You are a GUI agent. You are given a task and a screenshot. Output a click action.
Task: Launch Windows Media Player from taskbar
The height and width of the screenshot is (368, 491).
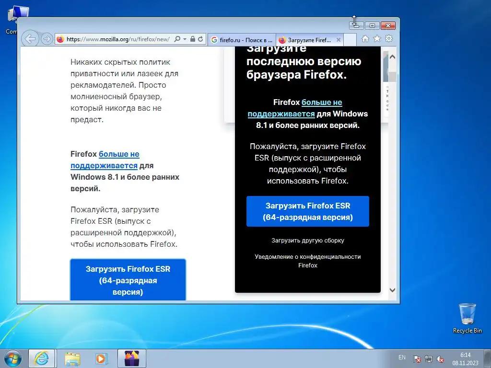[x=101, y=358]
